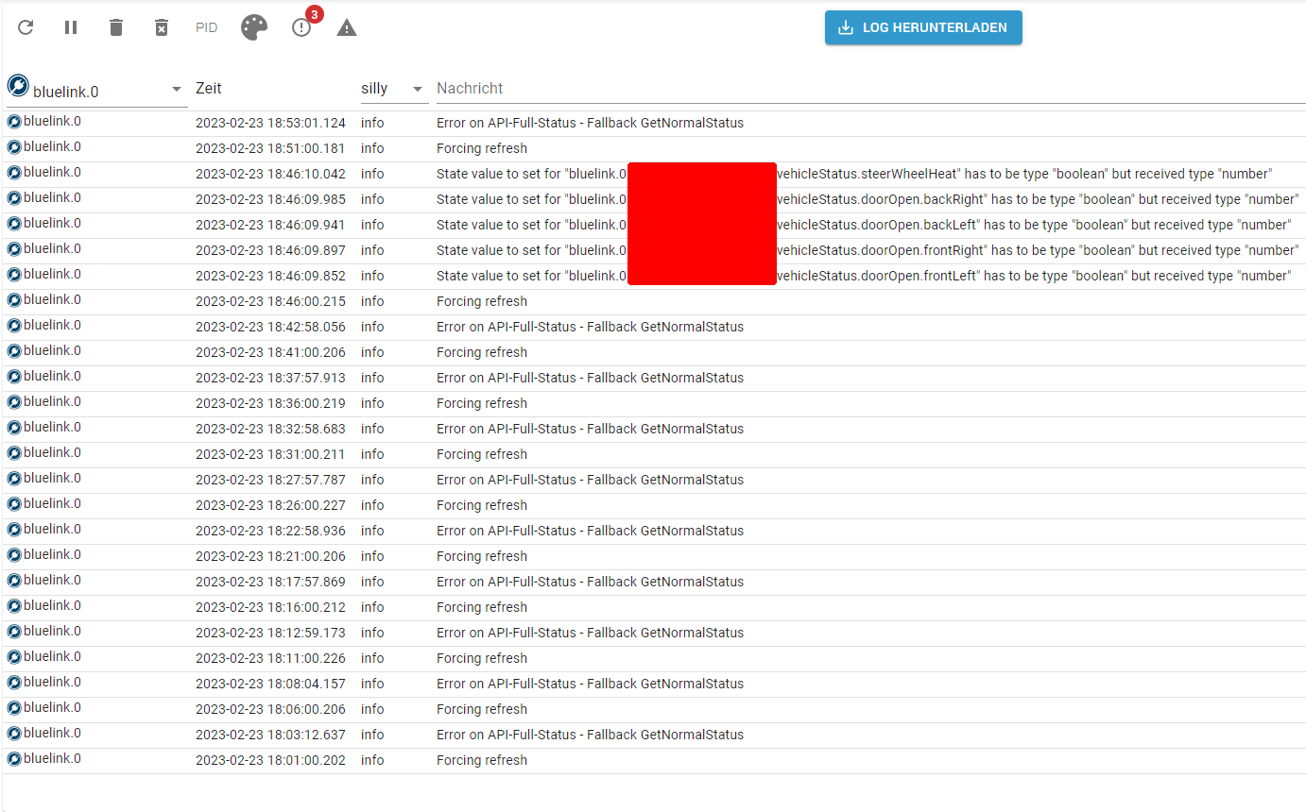Screen dimensions: 1306x812
Task: Click the bluelink icon in the source filter header
Action: pyautogui.click(x=17, y=86)
